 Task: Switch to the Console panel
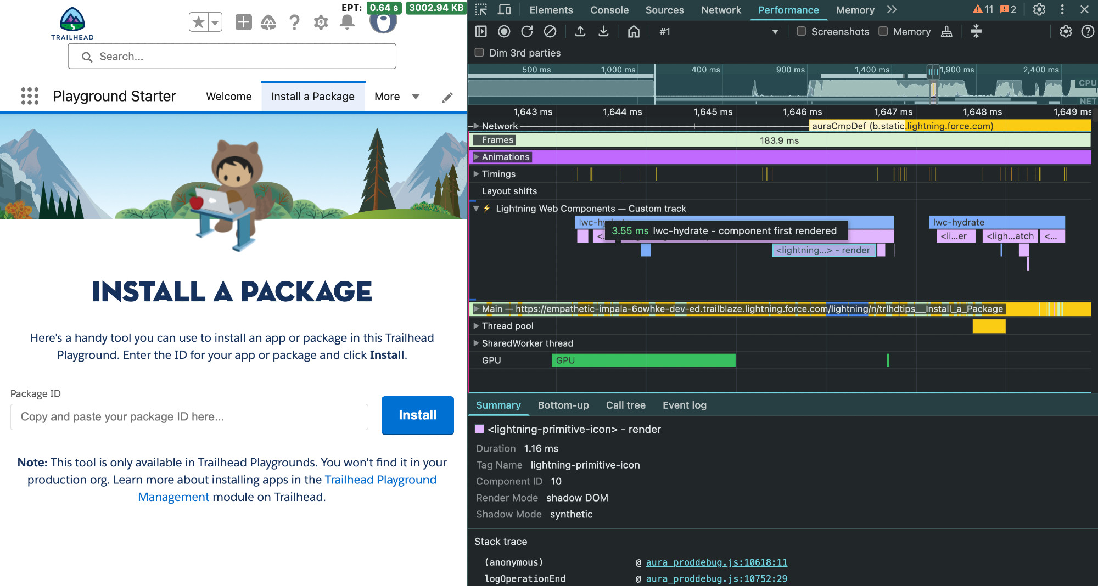[609, 10]
